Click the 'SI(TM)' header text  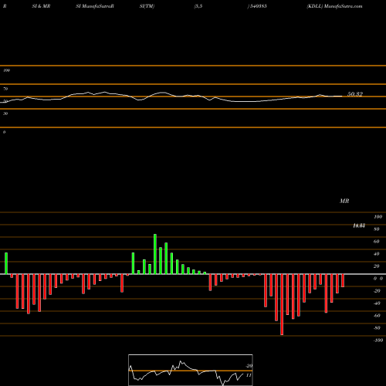click(147, 6)
